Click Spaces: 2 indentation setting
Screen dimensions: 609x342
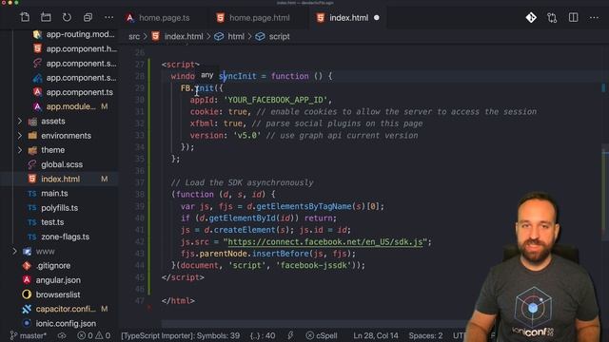pos(425,335)
